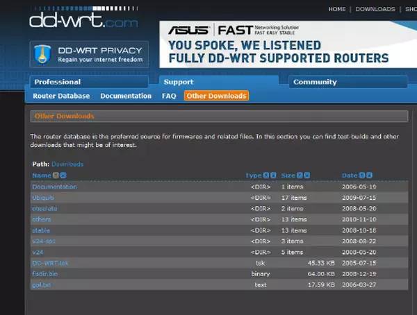
Task: Click the date 2008-12-19
Action: 359,274
